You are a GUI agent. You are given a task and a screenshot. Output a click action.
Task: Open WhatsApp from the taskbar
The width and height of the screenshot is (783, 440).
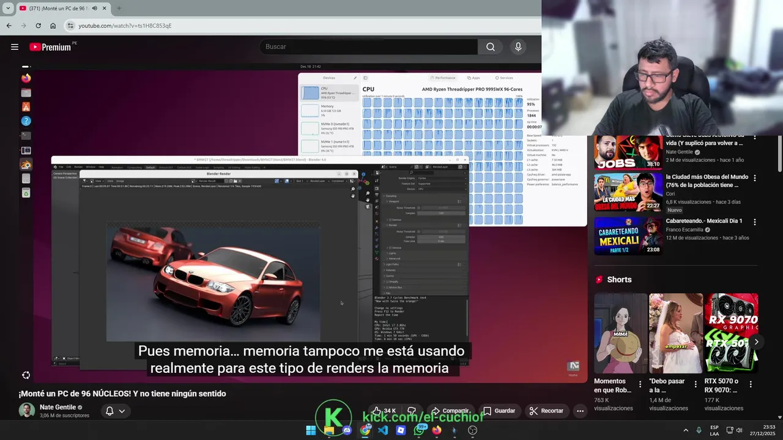pos(419,430)
